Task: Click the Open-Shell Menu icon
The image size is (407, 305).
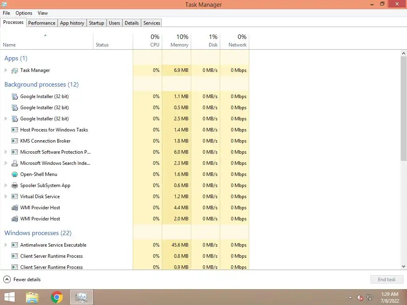Action: (x=15, y=174)
